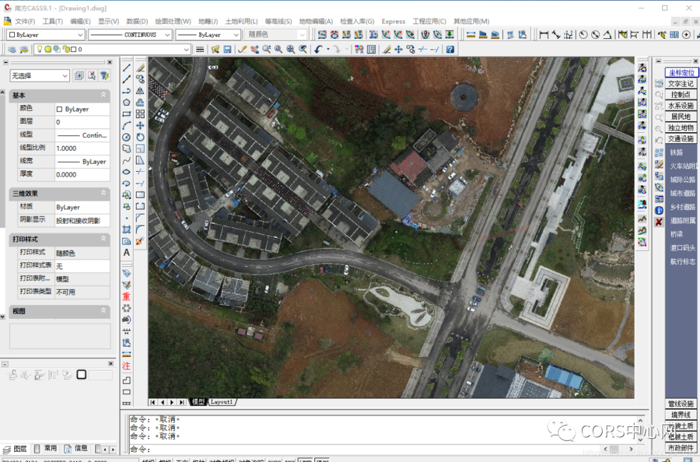Click the 居民地 button
Screen dimensions: 700x462
681,117
